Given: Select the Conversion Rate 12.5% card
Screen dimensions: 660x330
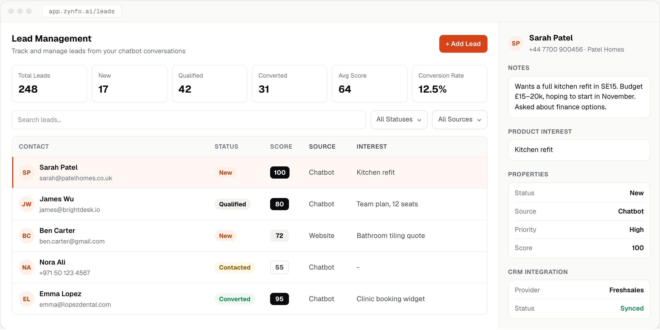Looking at the screenshot, I should click(450, 84).
